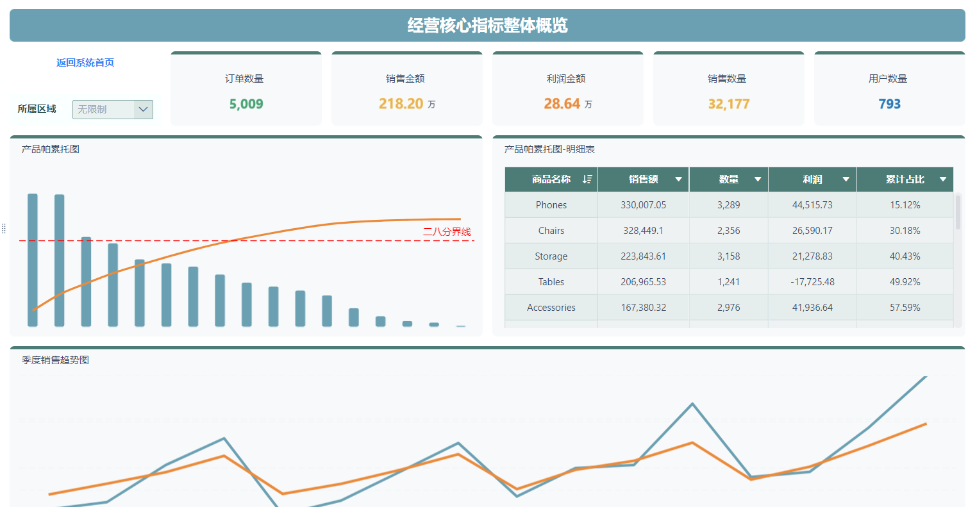This screenshot has width=968, height=507.
Task: Click the sort icon on 商品名称 column header
Action: pos(587,179)
